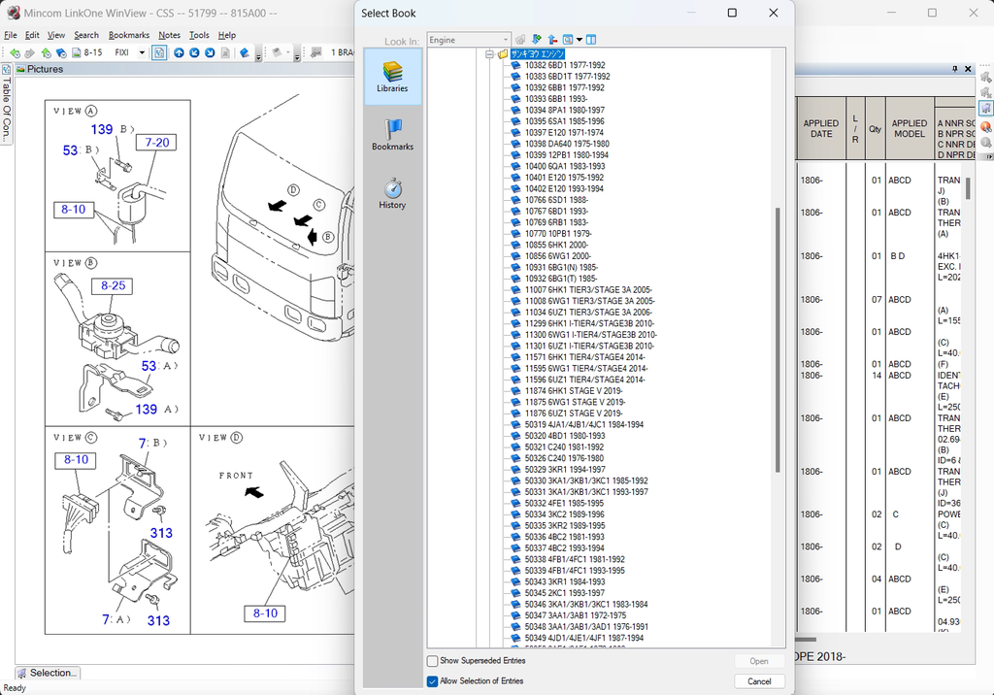Viewport: 994px width, 695px height.
Task: Click the split-pane layout icon in dialog toolbar
Action: click(591, 40)
